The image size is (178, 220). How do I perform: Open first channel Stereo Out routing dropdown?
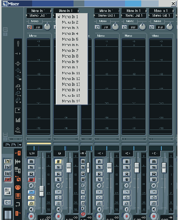click(39, 15)
